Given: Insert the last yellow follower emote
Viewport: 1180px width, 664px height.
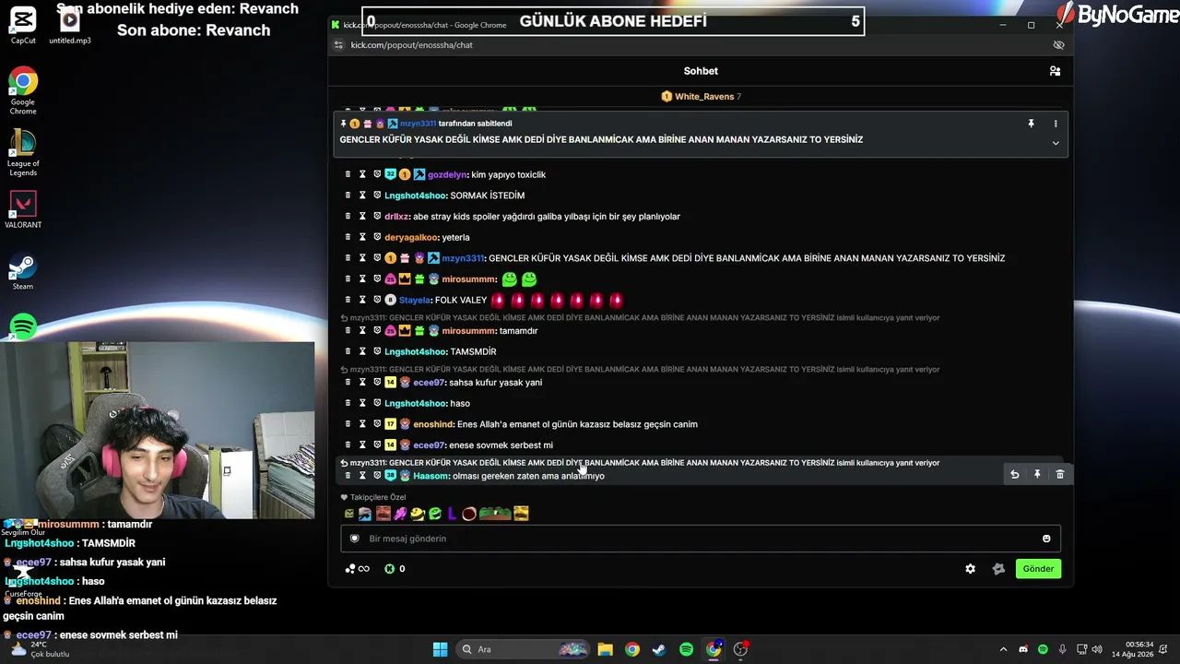Looking at the screenshot, I should point(521,514).
